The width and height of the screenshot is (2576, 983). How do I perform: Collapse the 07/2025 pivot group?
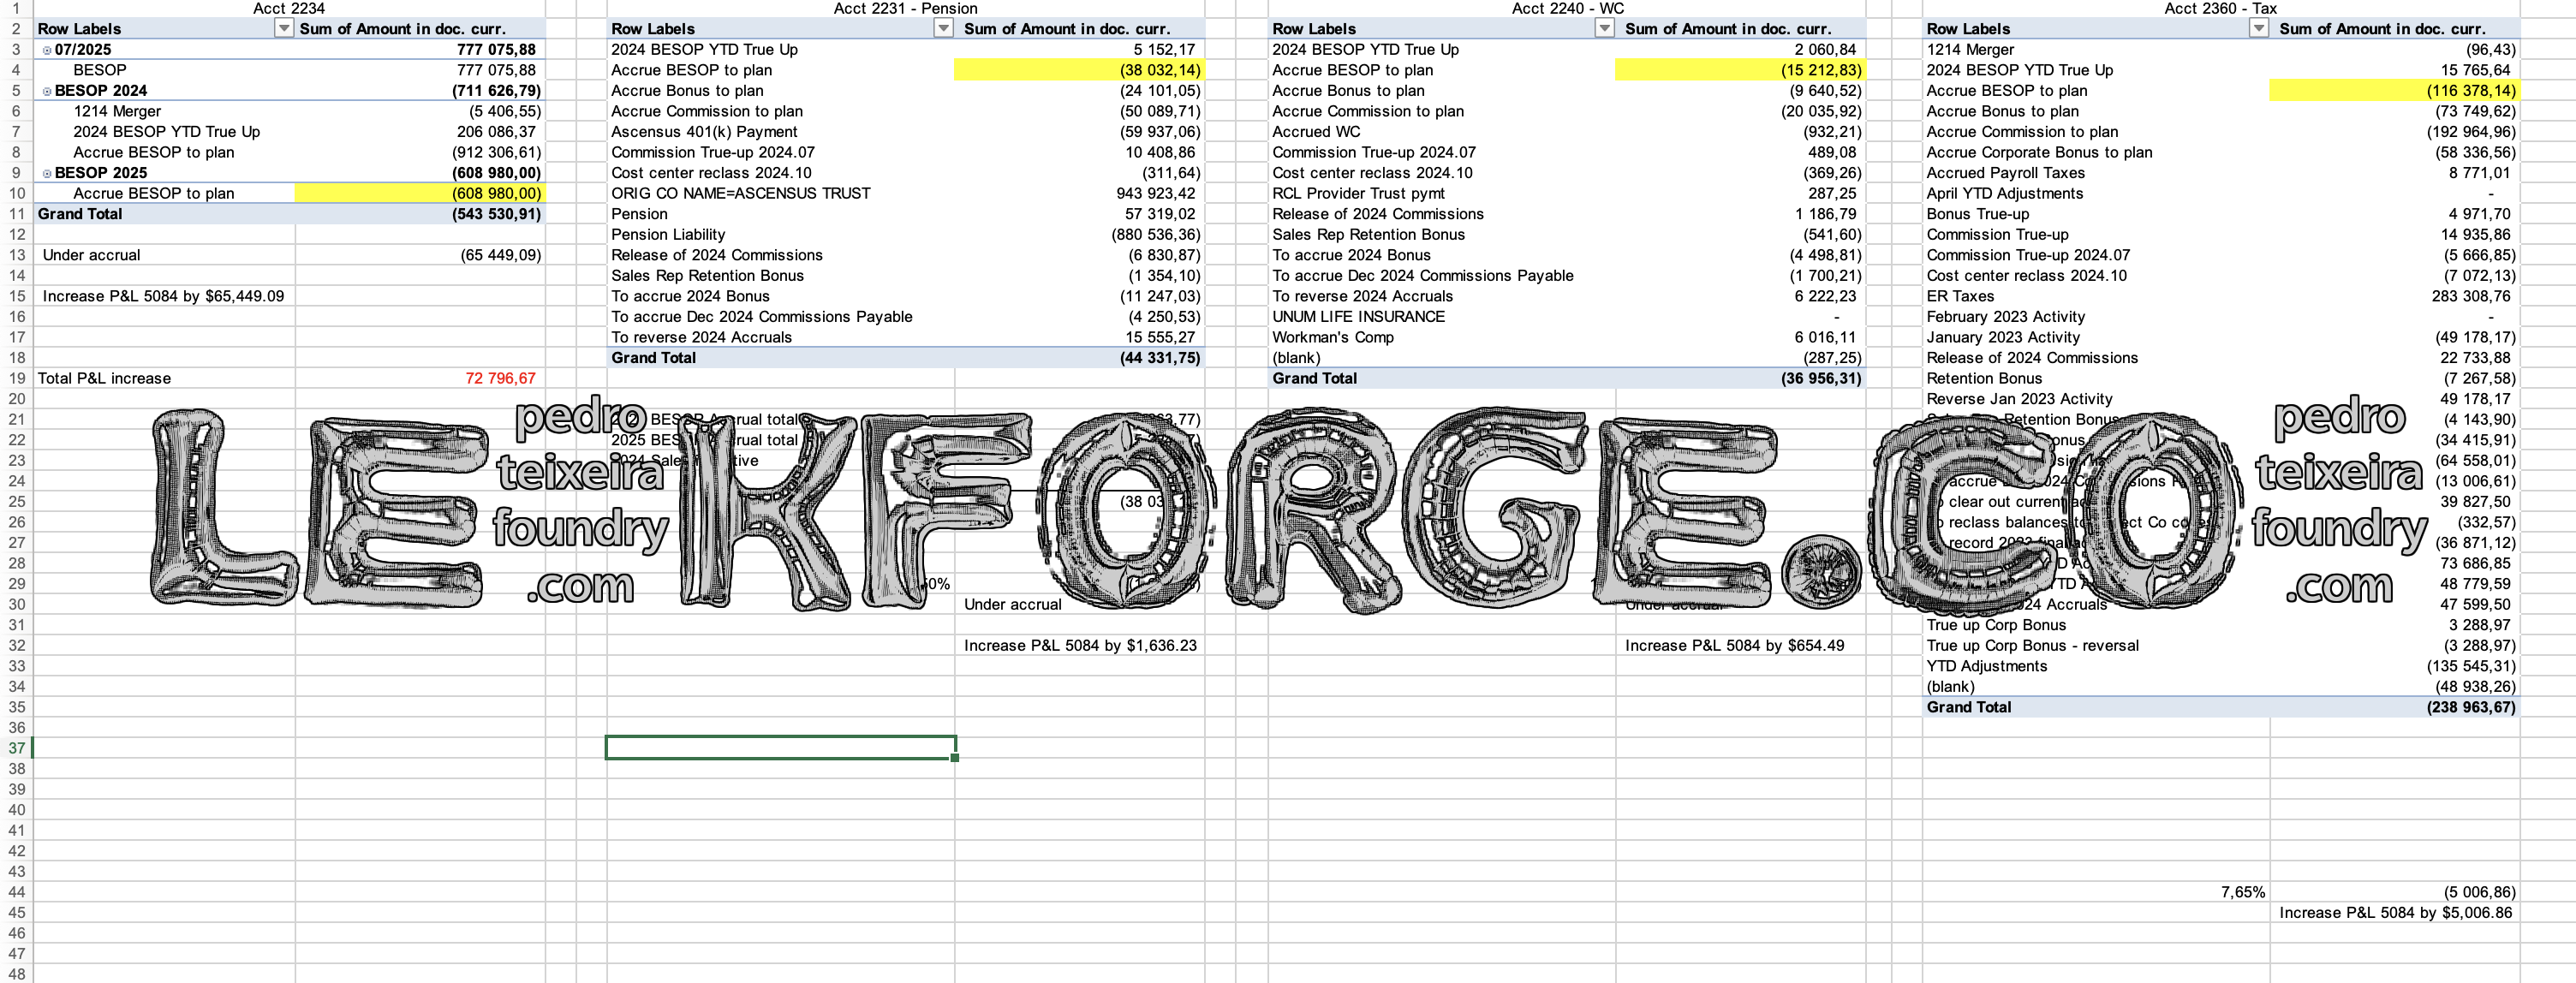point(47,50)
